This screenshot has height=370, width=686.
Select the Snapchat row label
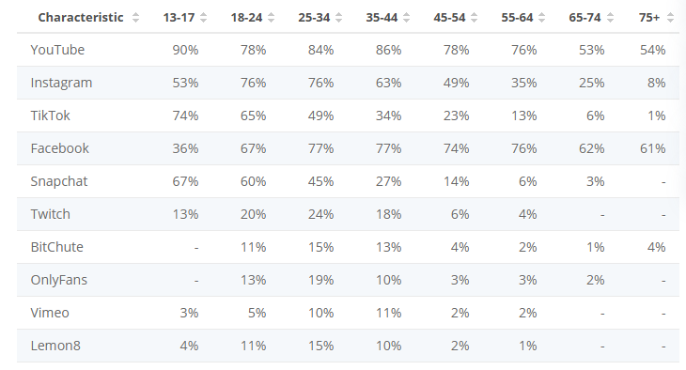(58, 181)
